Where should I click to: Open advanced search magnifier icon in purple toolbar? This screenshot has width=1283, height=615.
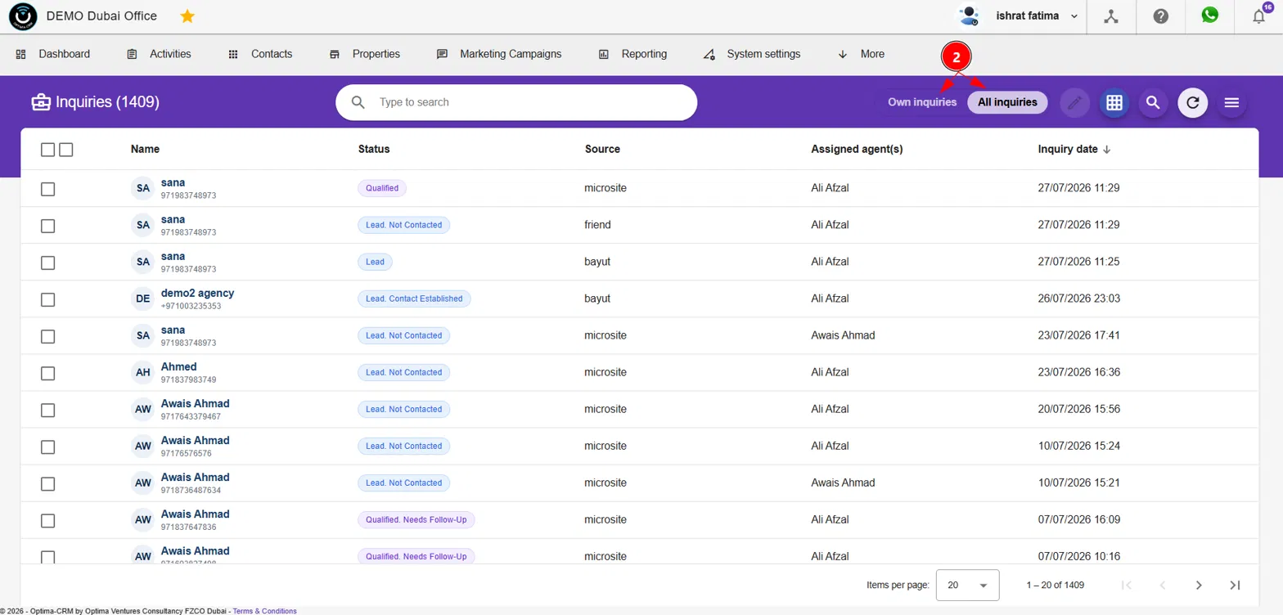[1153, 103]
